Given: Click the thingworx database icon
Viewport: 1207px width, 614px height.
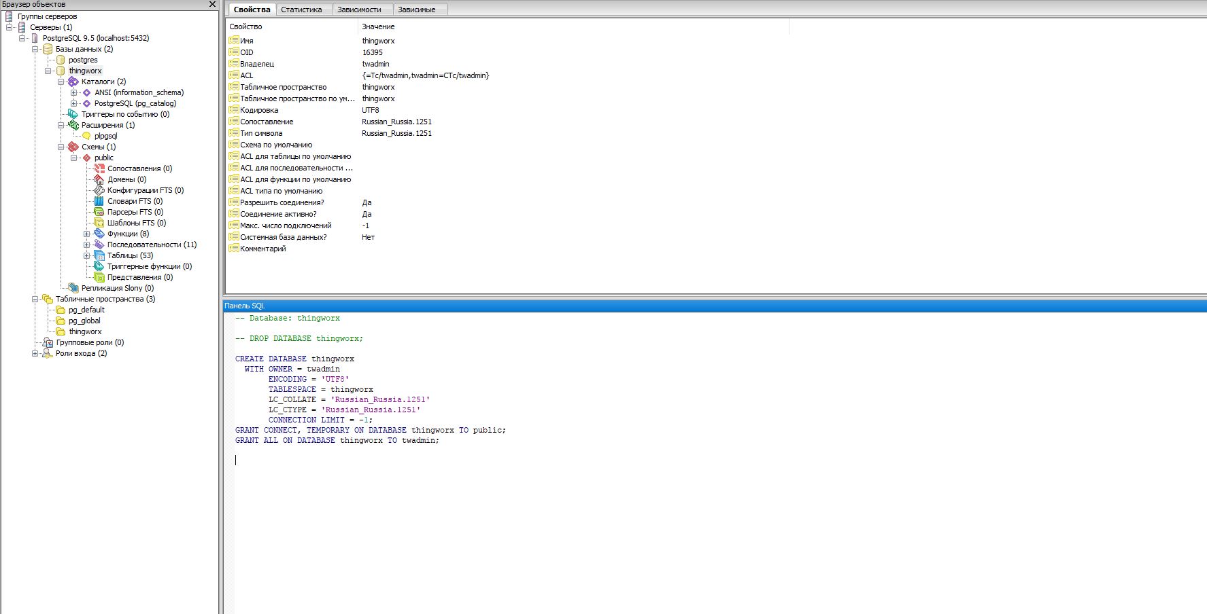Looking at the screenshot, I should [61, 71].
